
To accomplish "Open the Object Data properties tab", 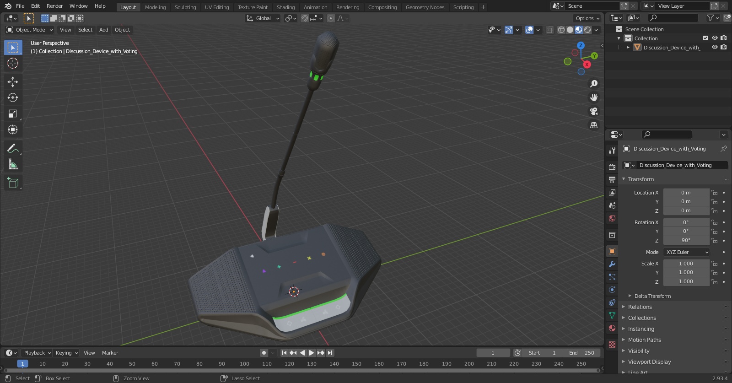I will pos(612,315).
